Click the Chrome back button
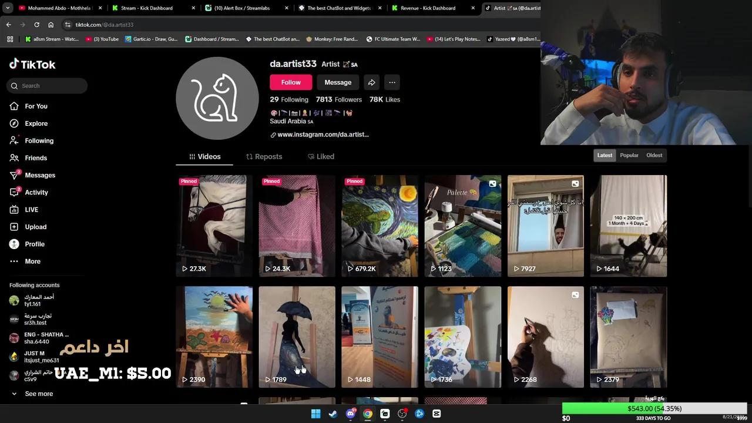Viewport: 752px width, 423px height. pos(8,25)
